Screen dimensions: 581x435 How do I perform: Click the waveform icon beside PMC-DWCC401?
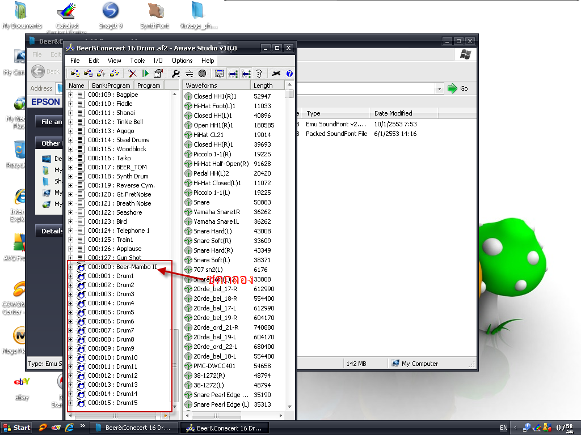click(x=188, y=366)
